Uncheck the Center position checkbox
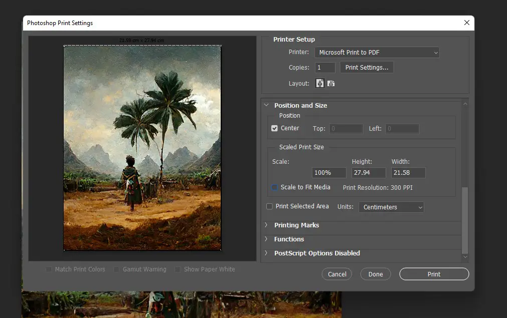The image size is (507, 318). (x=274, y=128)
